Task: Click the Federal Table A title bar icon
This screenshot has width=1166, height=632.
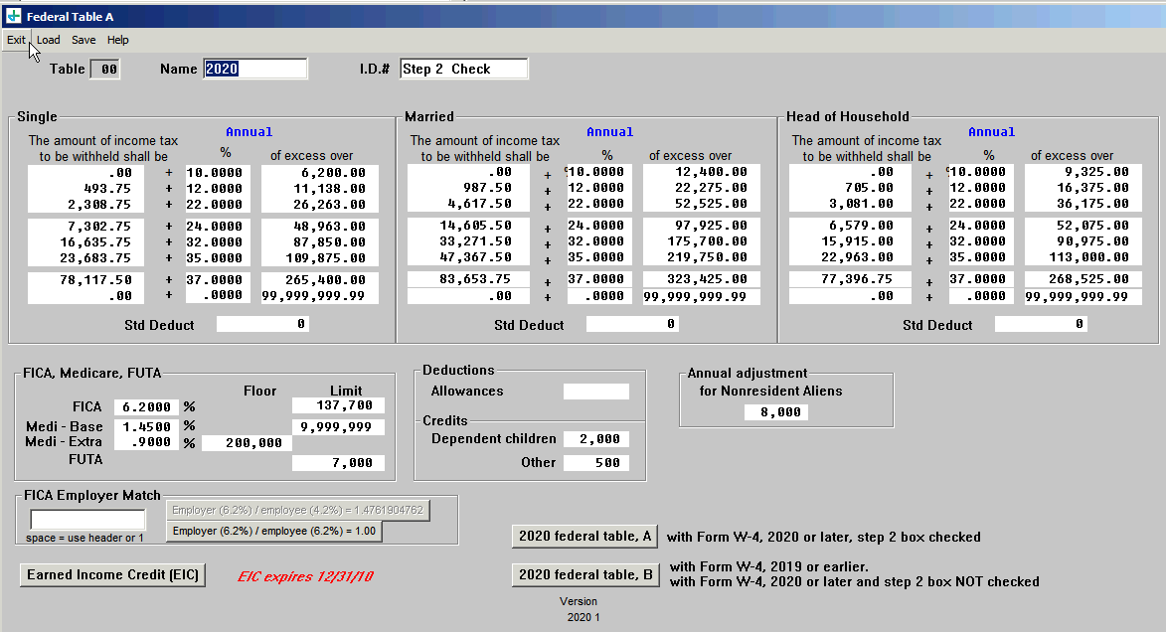Action: pyautogui.click(x=13, y=16)
